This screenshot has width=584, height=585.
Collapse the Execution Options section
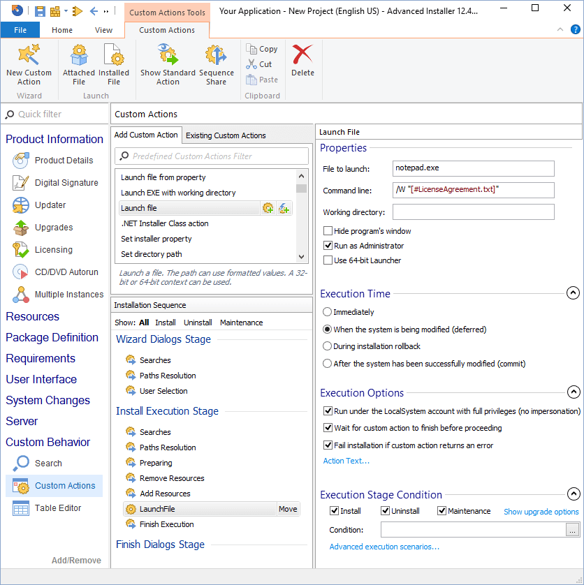point(573,392)
